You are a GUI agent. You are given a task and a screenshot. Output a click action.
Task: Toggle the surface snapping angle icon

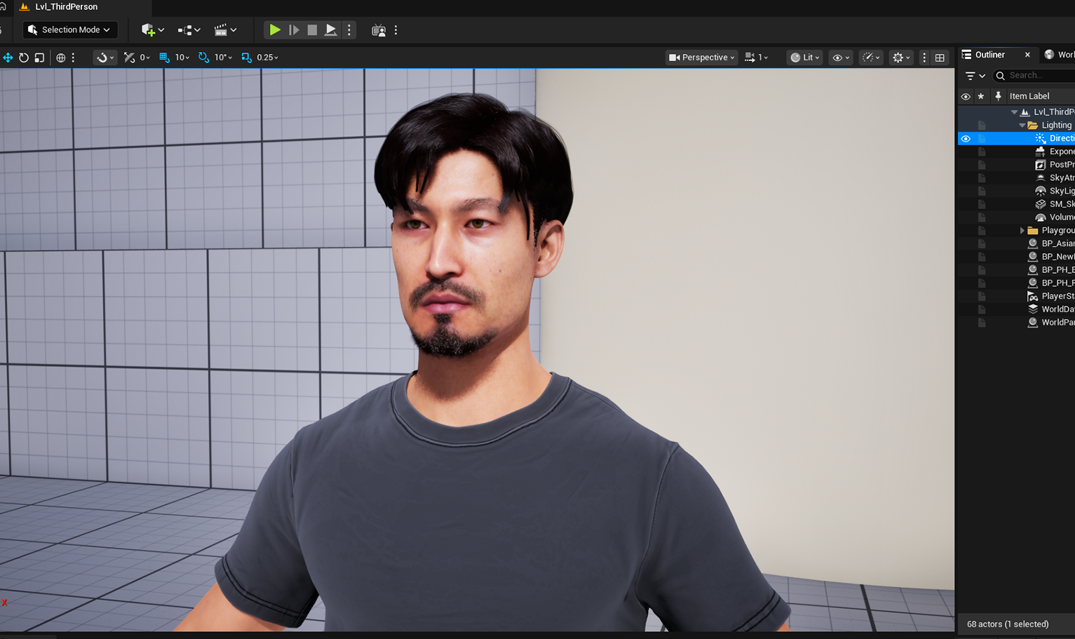tap(128, 58)
